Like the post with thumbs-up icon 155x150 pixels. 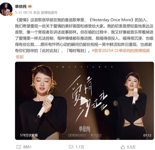[123, 147]
